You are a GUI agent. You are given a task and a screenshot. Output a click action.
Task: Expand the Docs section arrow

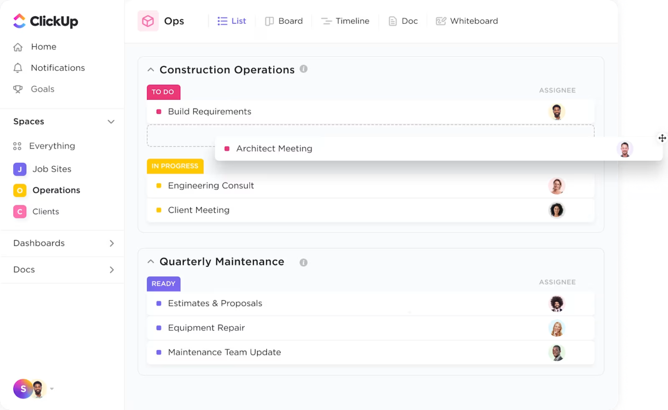(112, 270)
